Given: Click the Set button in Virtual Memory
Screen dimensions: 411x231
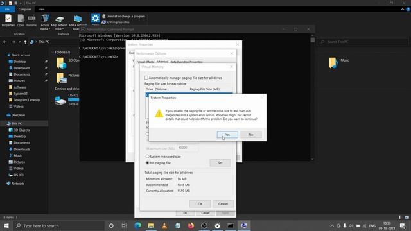Looking at the screenshot, I should [220, 163].
